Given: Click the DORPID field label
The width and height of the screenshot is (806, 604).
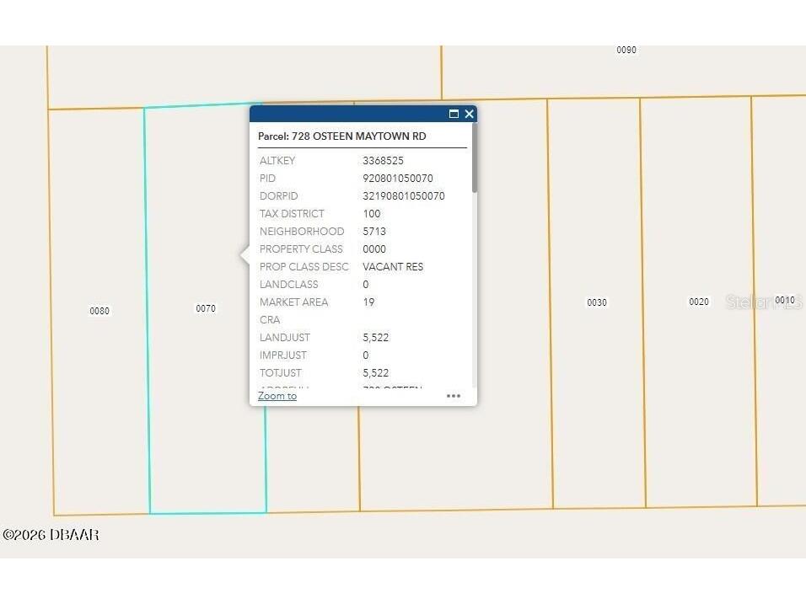Looking at the screenshot, I should click(278, 196).
